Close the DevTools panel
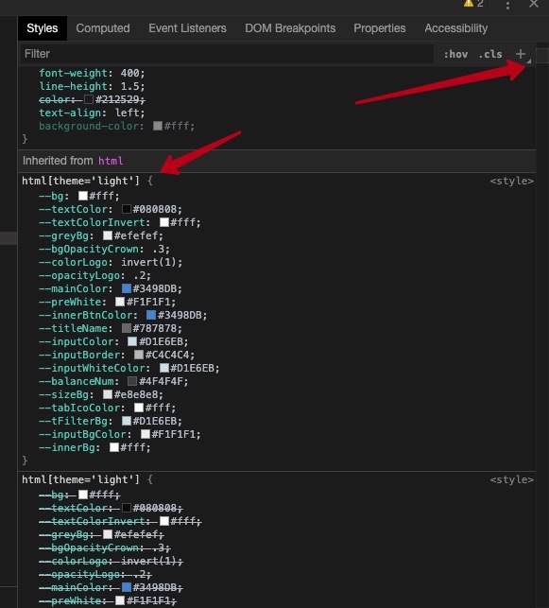Screen dimensions: 549x608 click(534, 4)
